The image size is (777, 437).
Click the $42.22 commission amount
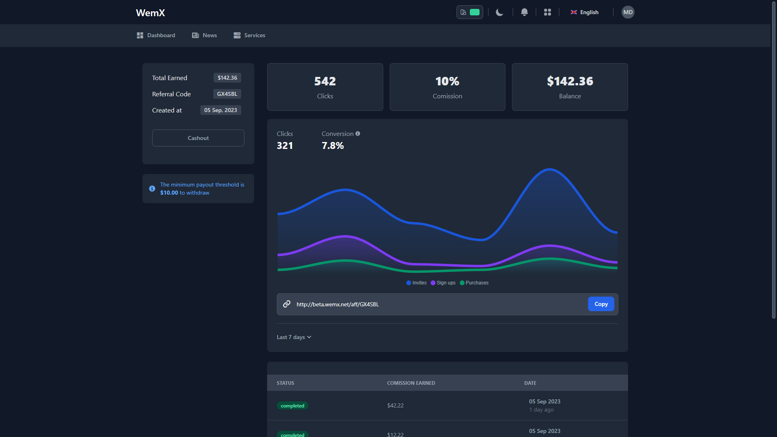395,405
